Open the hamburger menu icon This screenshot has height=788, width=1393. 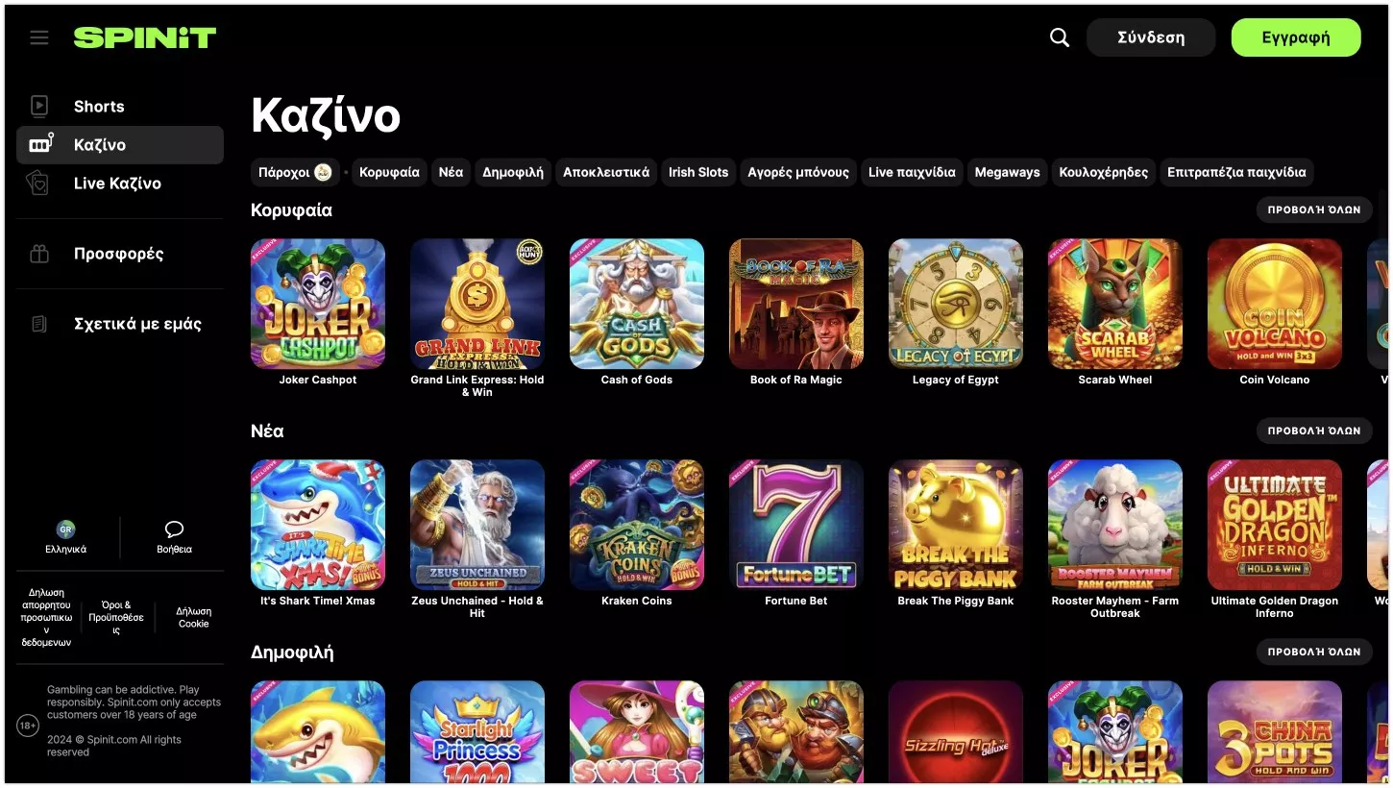coord(39,37)
